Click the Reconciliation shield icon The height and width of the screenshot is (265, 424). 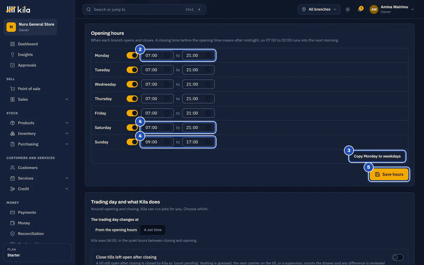(x=12, y=234)
